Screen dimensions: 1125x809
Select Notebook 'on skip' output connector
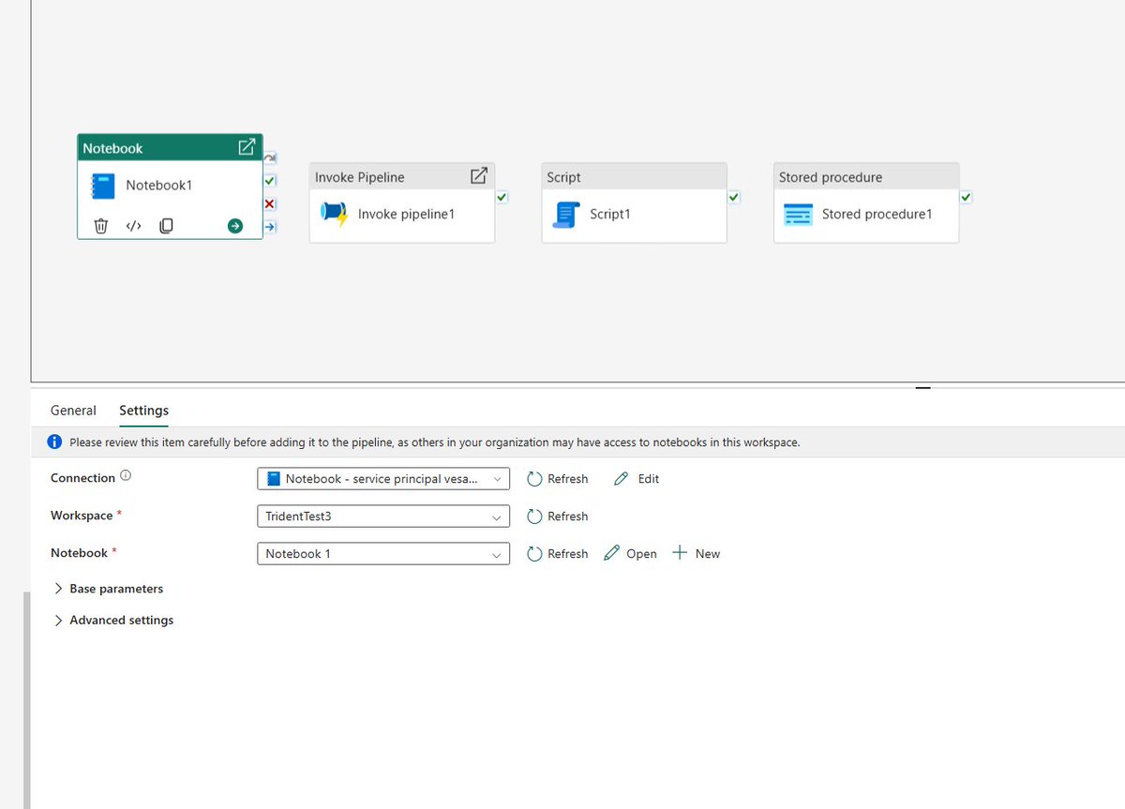pos(270,158)
